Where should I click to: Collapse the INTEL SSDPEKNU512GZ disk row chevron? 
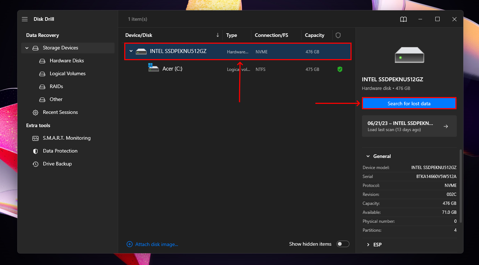(131, 51)
